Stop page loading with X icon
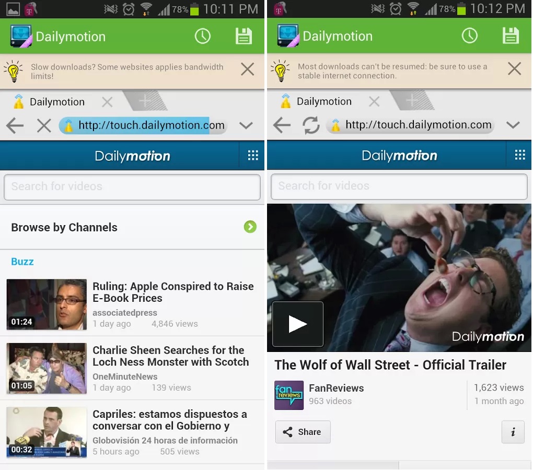 point(44,126)
